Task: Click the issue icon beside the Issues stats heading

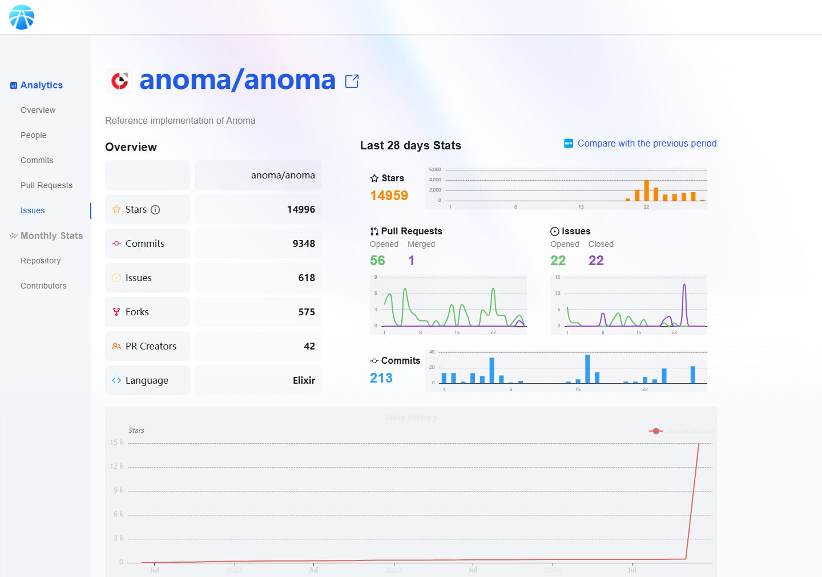Action: pos(555,231)
